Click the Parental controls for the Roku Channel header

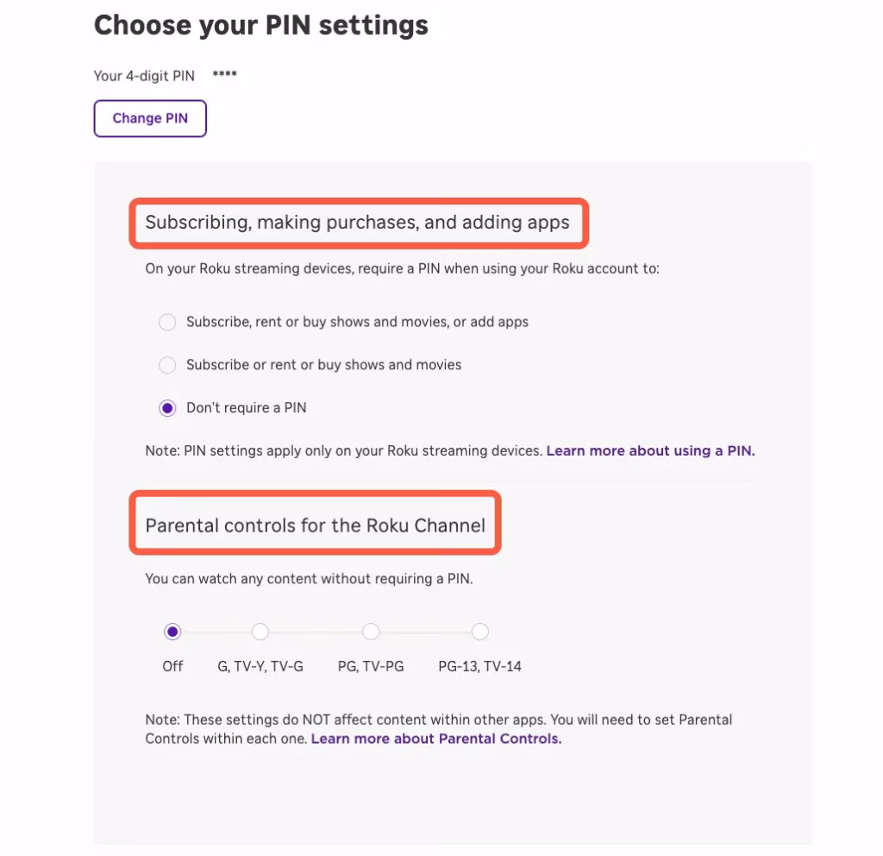[x=316, y=524]
